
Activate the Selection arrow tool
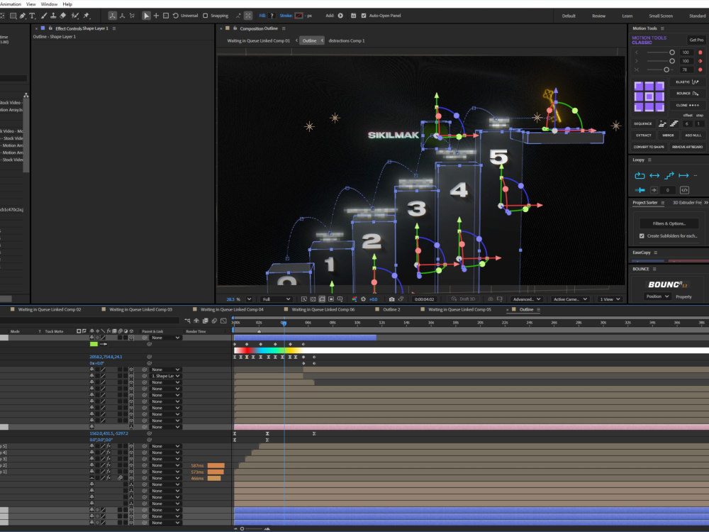coord(146,16)
